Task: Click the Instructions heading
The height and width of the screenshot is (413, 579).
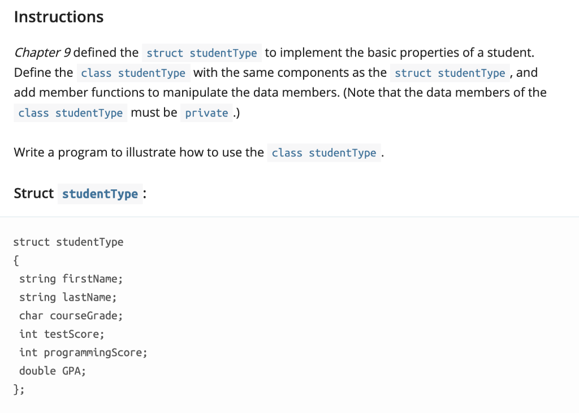Action: [58, 16]
